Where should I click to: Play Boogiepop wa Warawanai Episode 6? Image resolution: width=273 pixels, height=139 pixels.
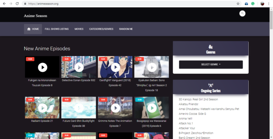[152, 108]
